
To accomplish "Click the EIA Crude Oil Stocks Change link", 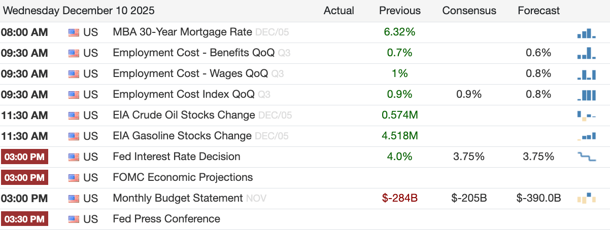I will pos(184,115).
